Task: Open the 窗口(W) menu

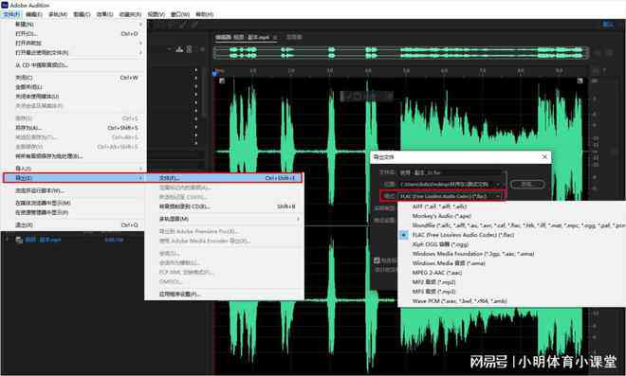Action: pos(180,14)
